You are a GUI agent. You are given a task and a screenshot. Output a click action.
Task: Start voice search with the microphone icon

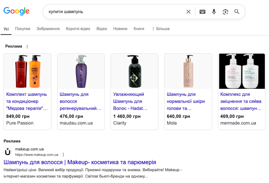214,12
